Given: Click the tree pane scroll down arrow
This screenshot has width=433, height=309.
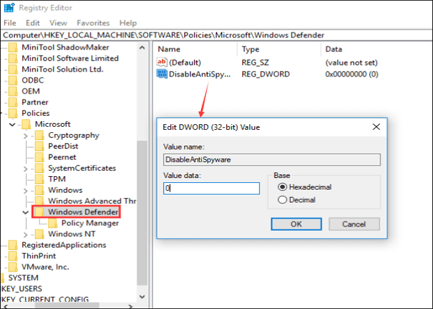Looking at the screenshot, I should [x=142, y=297].
